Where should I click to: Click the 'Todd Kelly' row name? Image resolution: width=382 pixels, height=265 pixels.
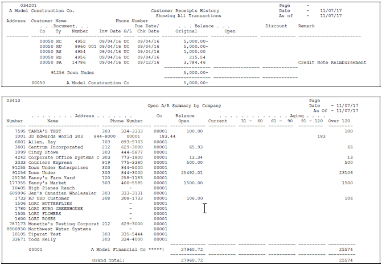click(x=42, y=239)
